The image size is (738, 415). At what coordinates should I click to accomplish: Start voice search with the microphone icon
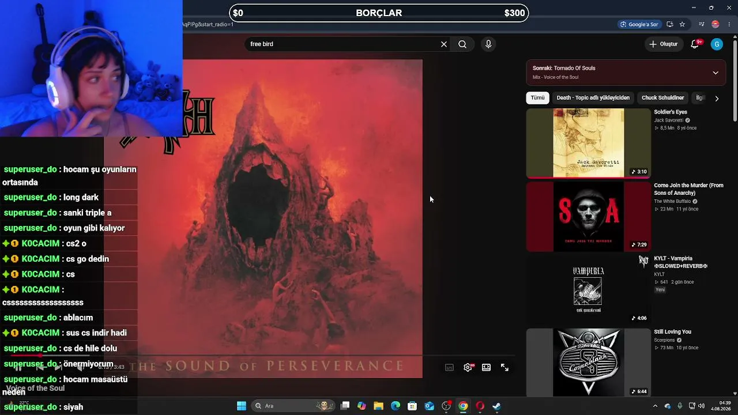488,44
